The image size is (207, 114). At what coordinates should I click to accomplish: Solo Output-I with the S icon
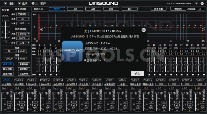pos(110,93)
